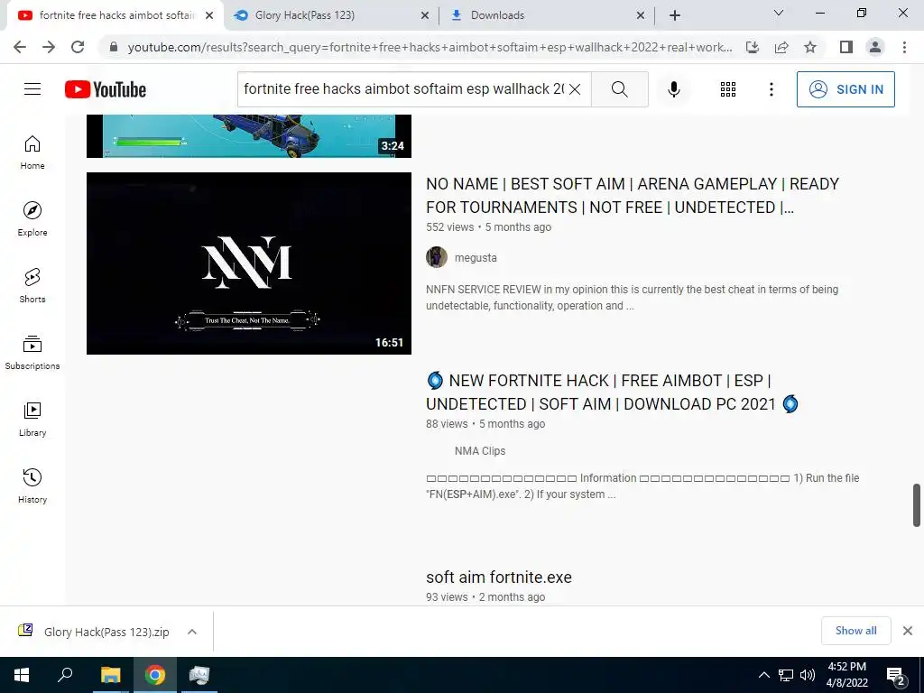Open Subscriptions in sidebar
Viewport: 924px width, 693px height.
tap(32, 353)
